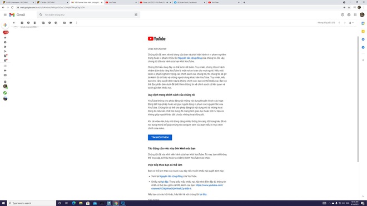This screenshot has height=206, width=367.
Task: Open the Windows Start menu
Action: 3,203
